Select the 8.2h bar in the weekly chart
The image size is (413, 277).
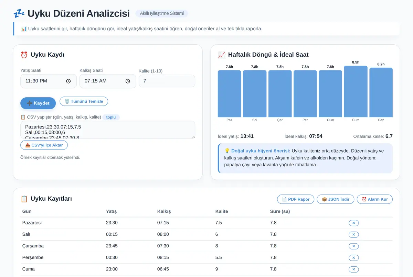381,92
